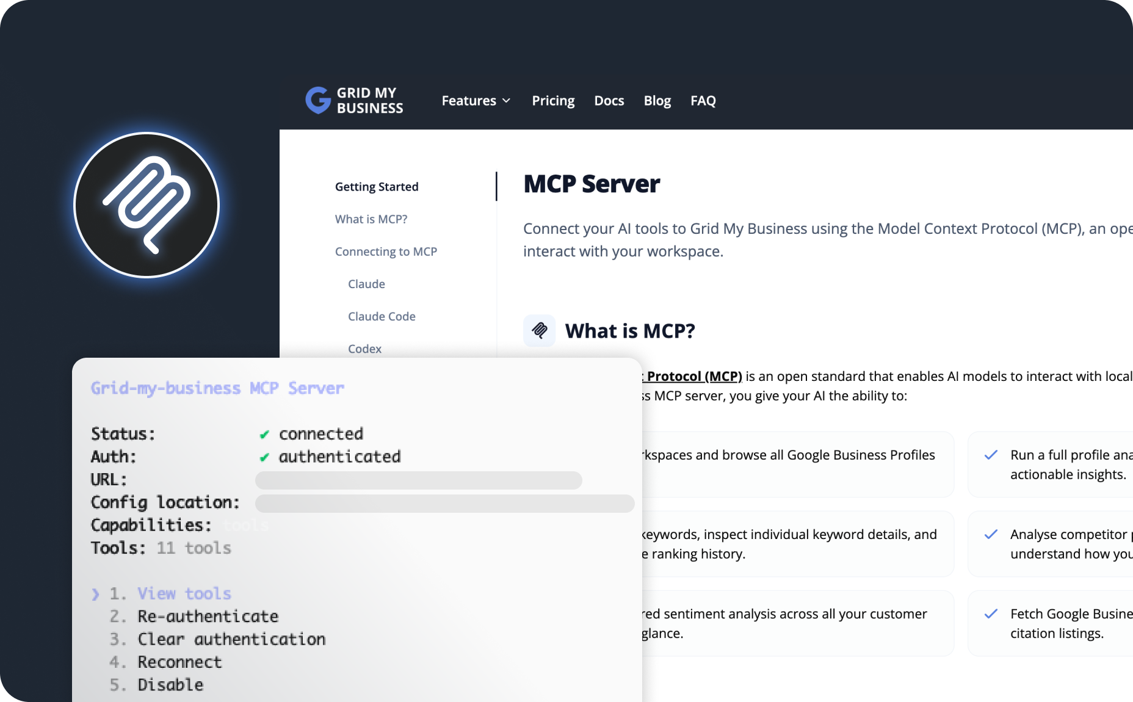Click the 'Capabilities:' label
1133x702 pixels.
151,526
